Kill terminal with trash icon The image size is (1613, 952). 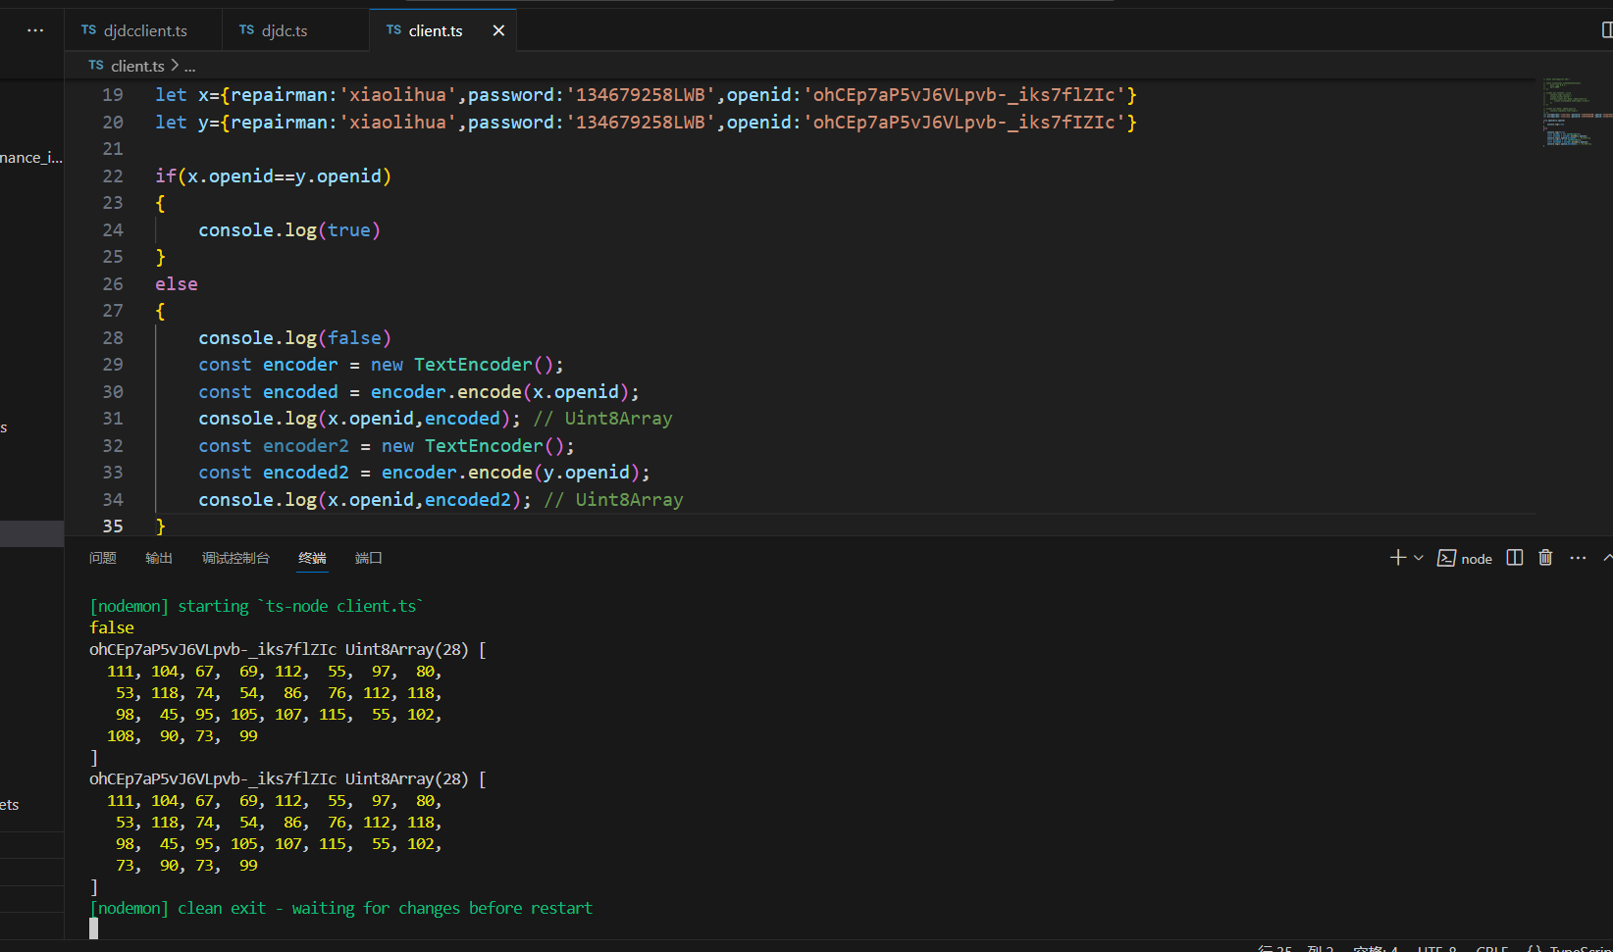point(1545,558)
